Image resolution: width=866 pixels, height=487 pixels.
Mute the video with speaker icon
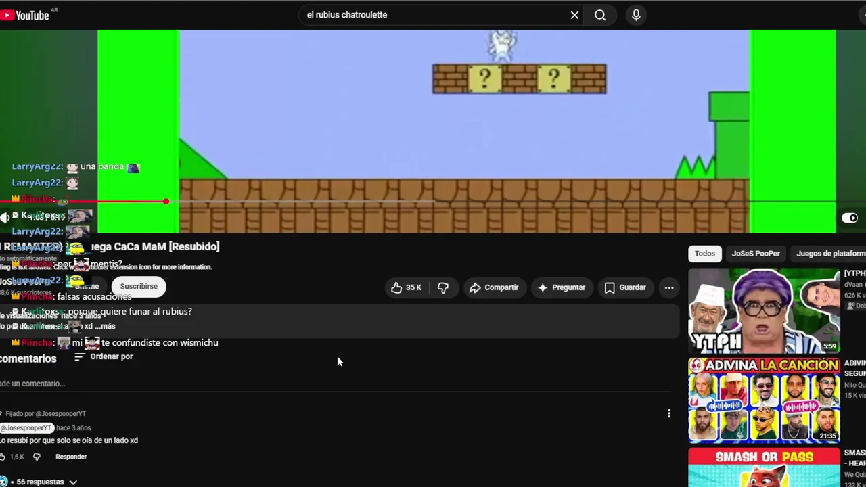5,217
